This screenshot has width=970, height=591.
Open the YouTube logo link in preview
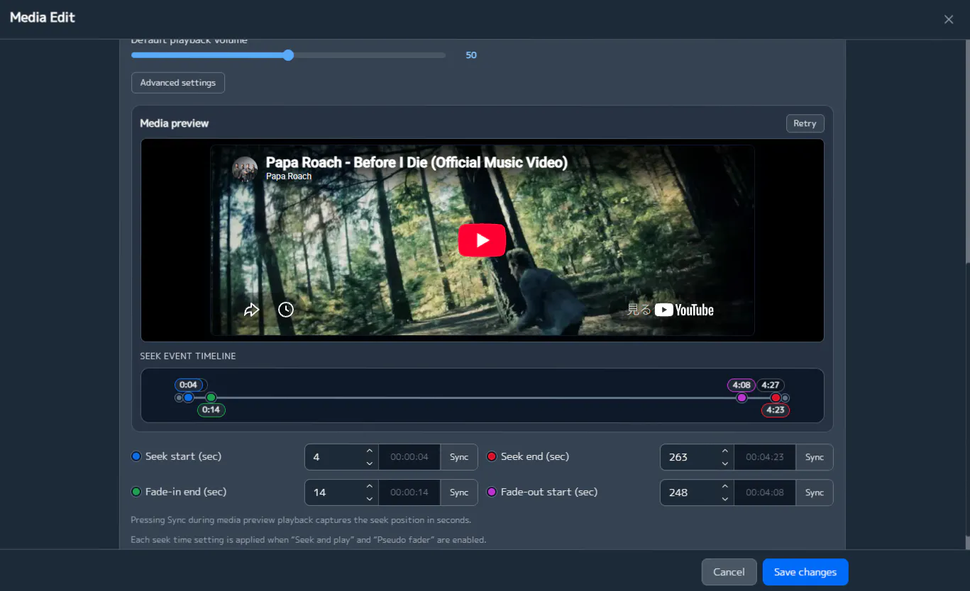coord(684,310)
